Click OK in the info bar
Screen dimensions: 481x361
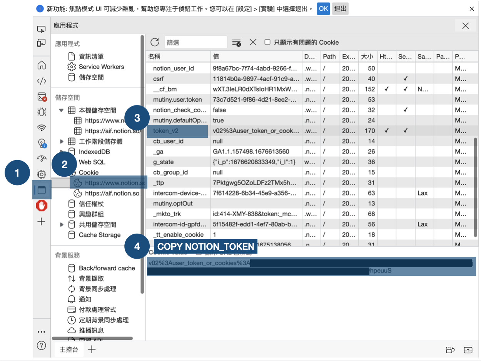(x=324, y=8)
